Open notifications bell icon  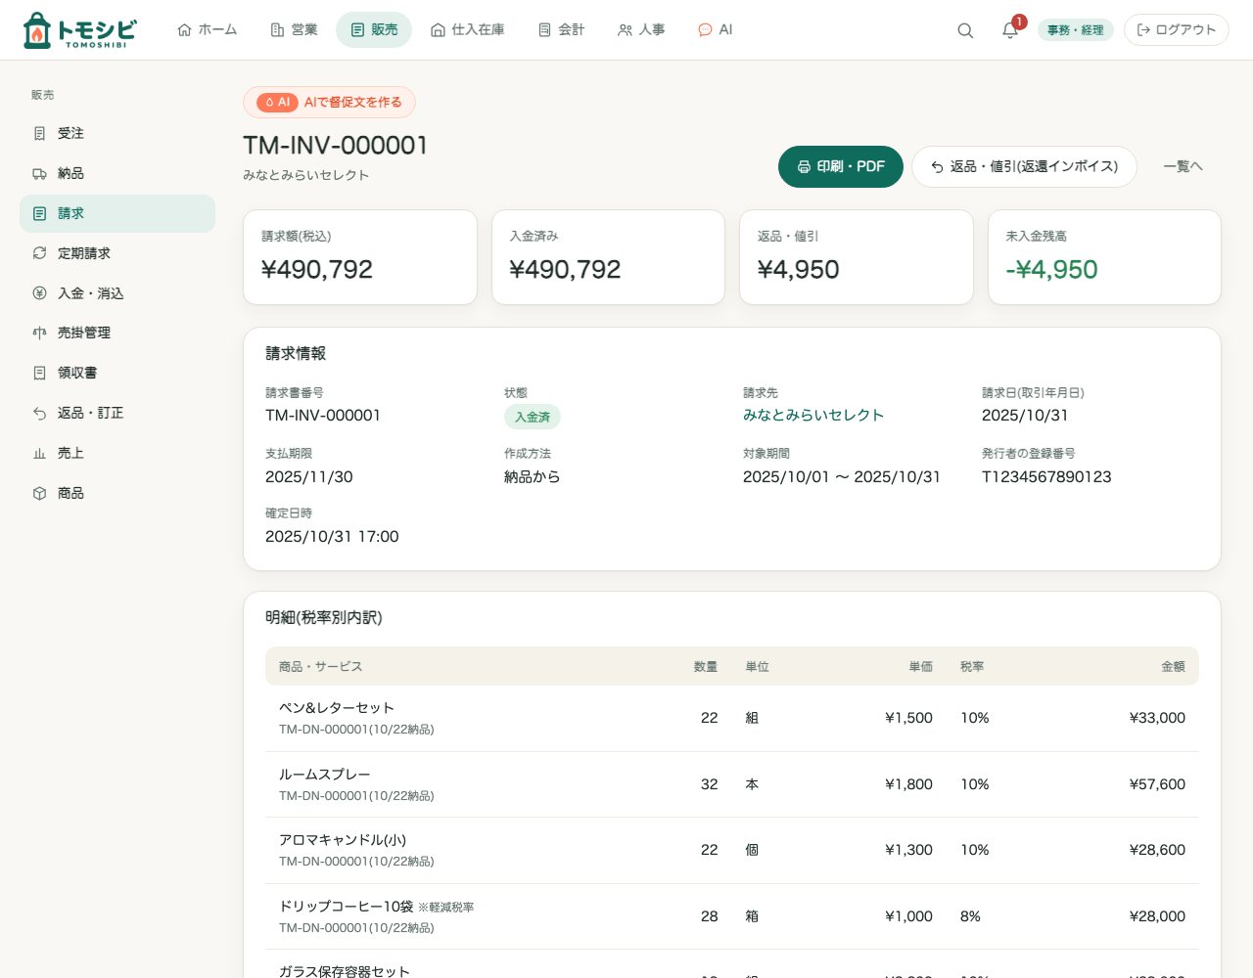click(1010, 30)
